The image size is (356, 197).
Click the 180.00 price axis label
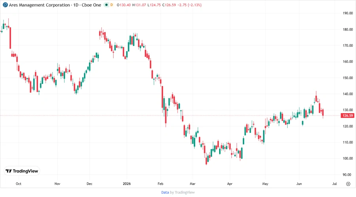click(348, 29)
